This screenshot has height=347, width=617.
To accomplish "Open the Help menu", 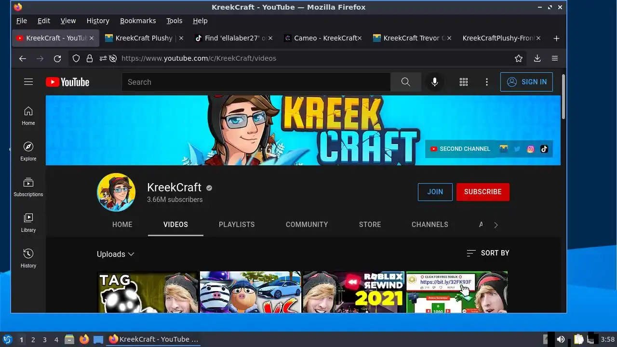I will (x=200, y=21).
